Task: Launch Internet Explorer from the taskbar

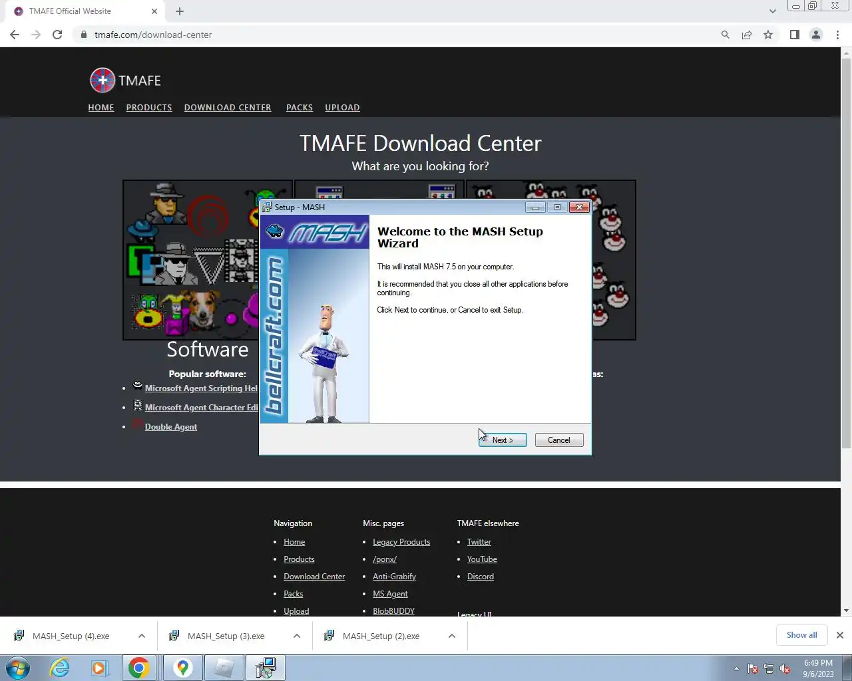Action: [59, 668]
